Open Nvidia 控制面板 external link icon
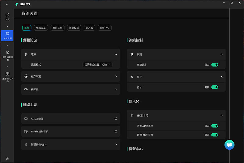This screenshot has height=163, width=244. (x=116, y=132)
